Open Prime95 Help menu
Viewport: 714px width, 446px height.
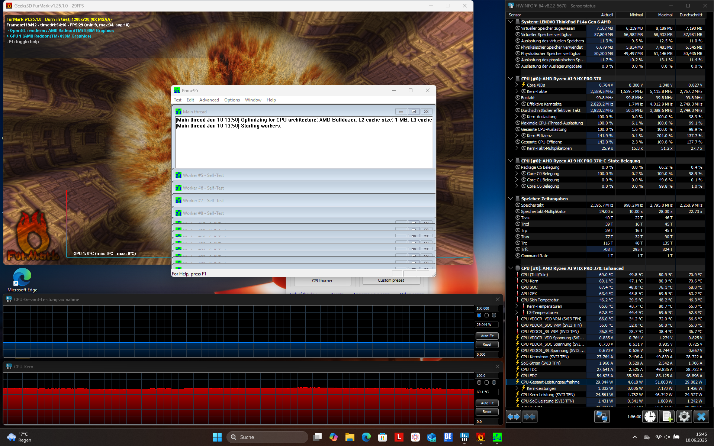click(271, 100)
